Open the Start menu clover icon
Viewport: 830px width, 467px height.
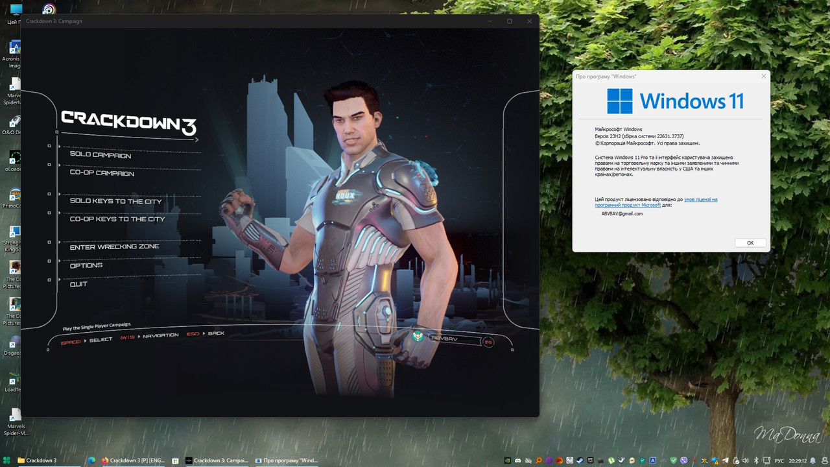click(x=6, y=461)
